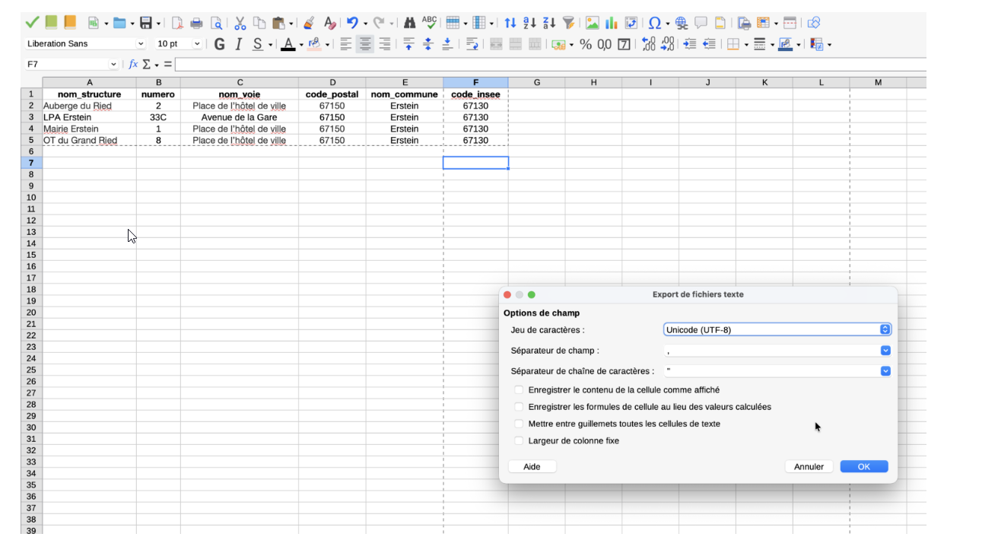Select column F header

pos(475,82)
